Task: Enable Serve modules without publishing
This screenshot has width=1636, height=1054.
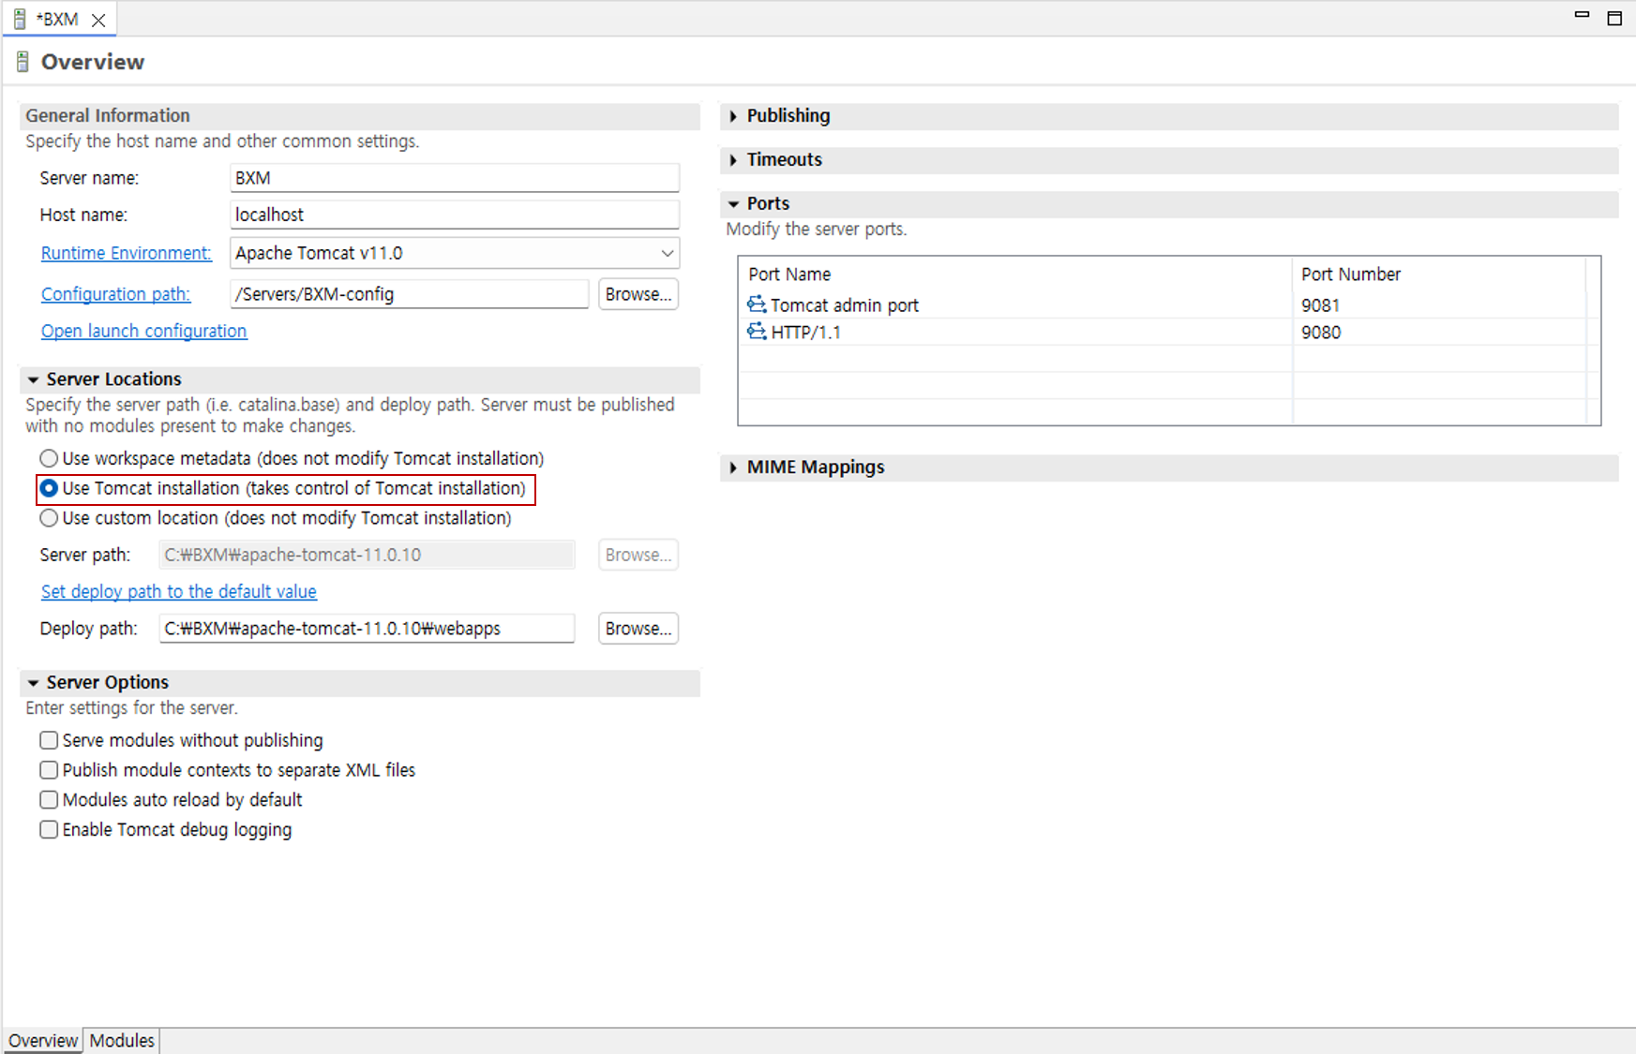Action: pyautogui.click(x=49, y=740)
